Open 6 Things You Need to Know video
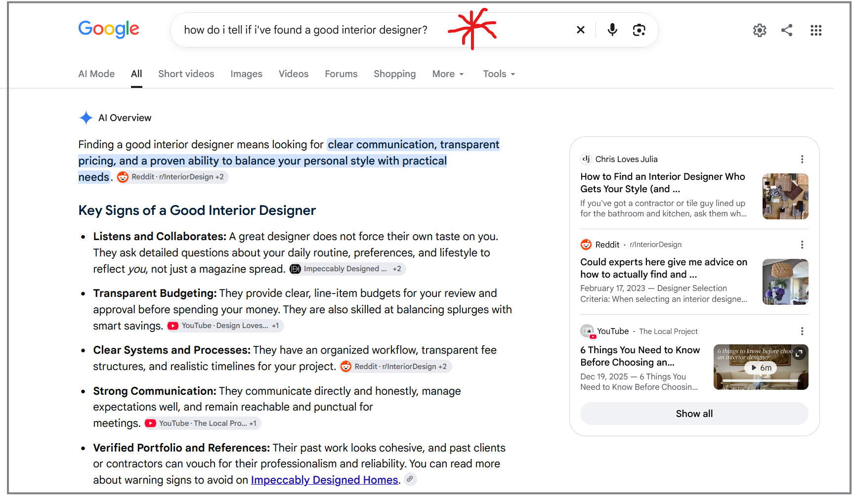 [640, 356]
